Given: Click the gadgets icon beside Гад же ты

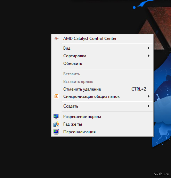Looking at the screenshot, I should 56,124.
